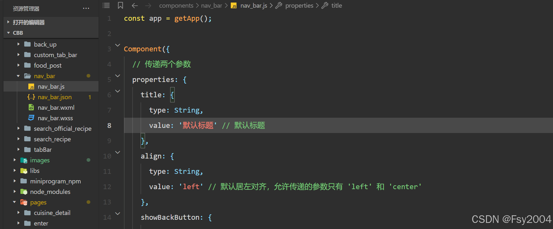Open nav_bar.wxml in the file tree
Screen dimensions: 553x229
(56, 107)
